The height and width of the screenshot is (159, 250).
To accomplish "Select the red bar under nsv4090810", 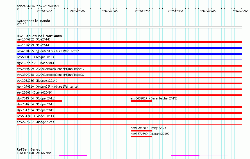I will tap(129, 89).
